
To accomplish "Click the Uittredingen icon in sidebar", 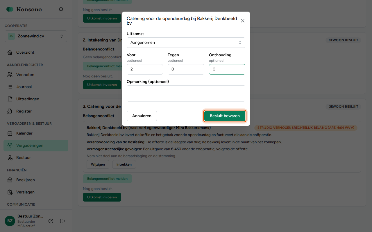I will coord(10,99).
